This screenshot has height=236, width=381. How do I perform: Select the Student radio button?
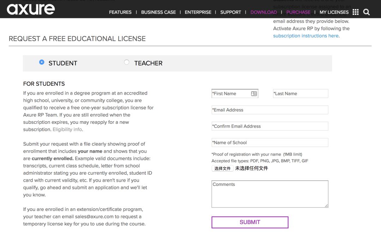(x=42, y=62)
